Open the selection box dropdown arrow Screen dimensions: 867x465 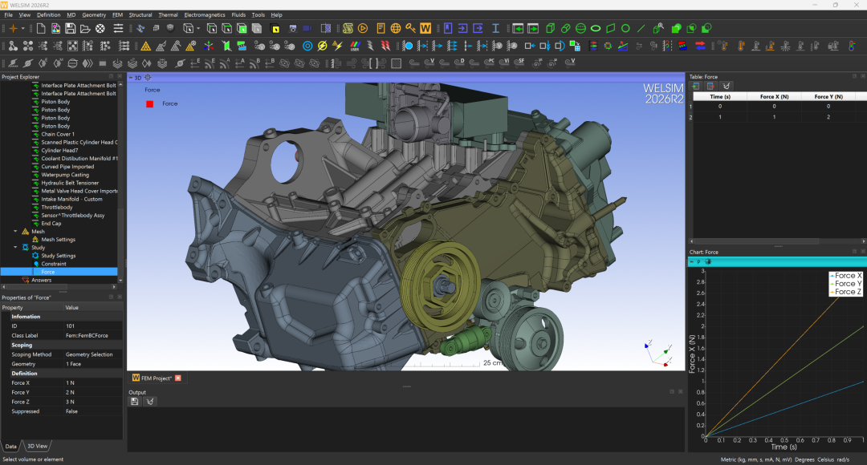tap(198, 28)
